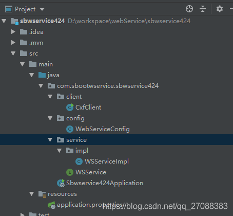The image size is (233, 216).
Task: Open the WSService interface
Action: click(91, 172)
